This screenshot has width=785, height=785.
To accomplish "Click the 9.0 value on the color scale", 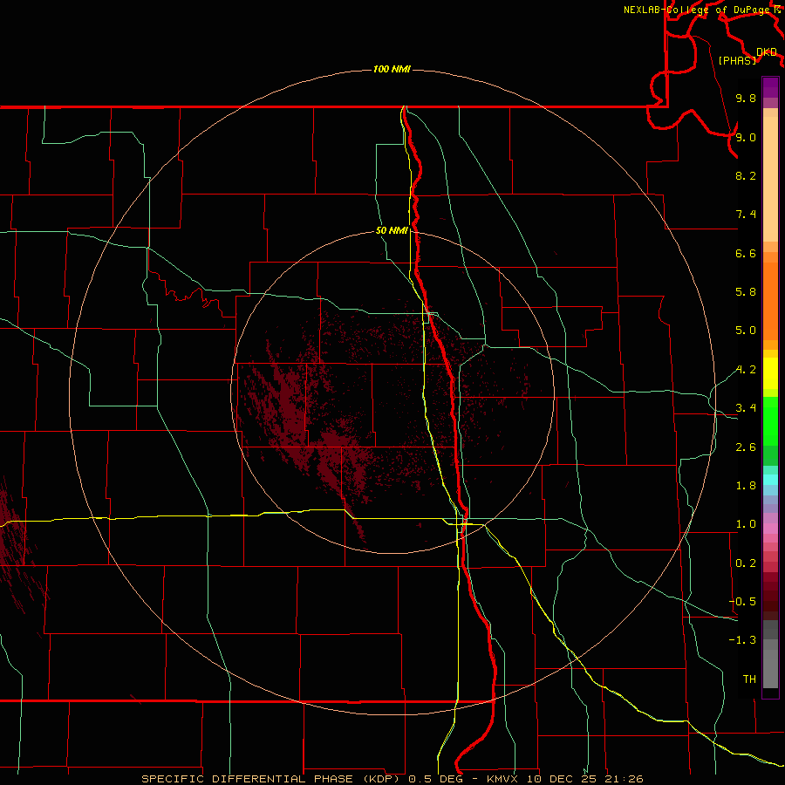I will tap(746, 137).
